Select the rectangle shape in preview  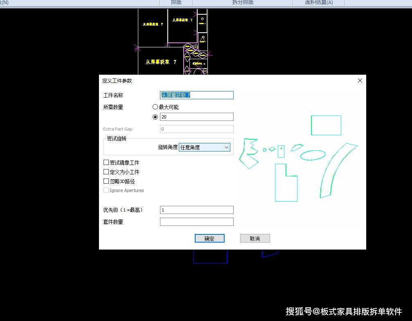tap(326, 125)
